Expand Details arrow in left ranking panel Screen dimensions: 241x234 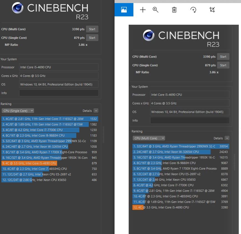[x=96, y=111]
